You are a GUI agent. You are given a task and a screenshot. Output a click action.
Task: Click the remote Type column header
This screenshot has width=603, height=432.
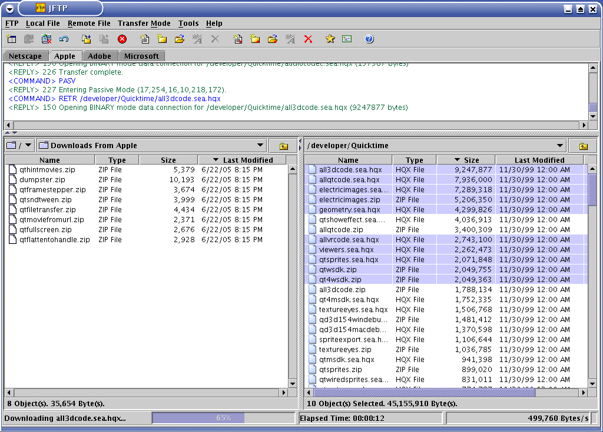pos(414,160)
